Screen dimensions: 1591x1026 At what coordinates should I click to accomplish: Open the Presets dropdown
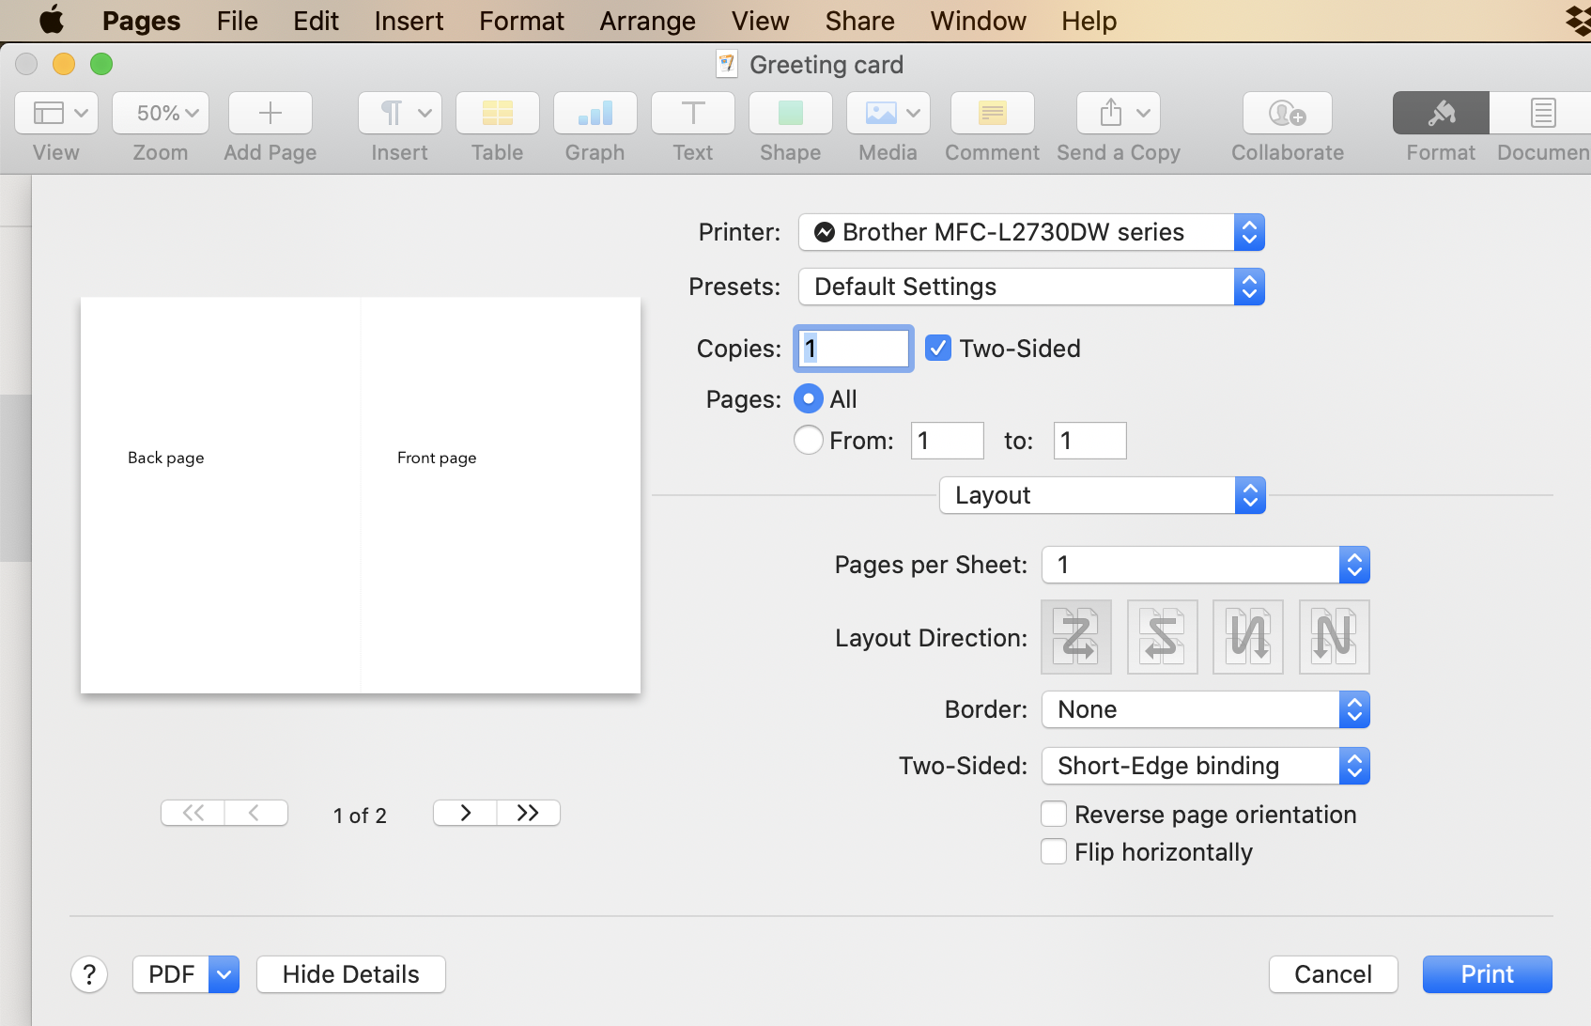click(1031, 287)
